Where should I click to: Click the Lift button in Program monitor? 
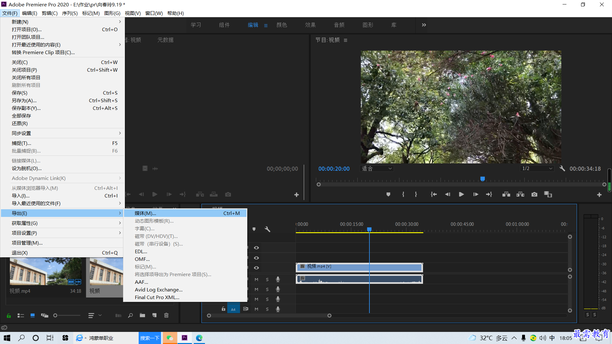(x=506, y=194)
